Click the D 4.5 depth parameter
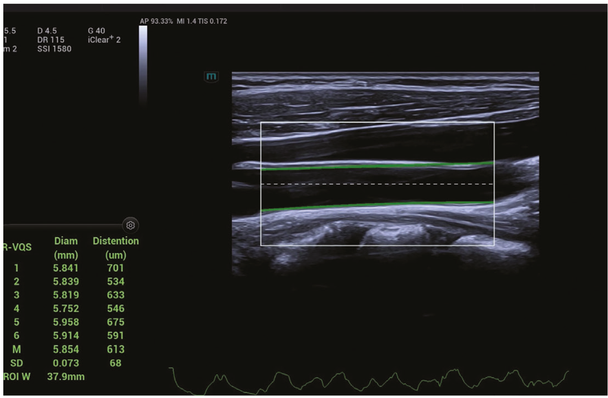This screenshot has height=398, width=608. pyautogui.click(x=47, y=31)
